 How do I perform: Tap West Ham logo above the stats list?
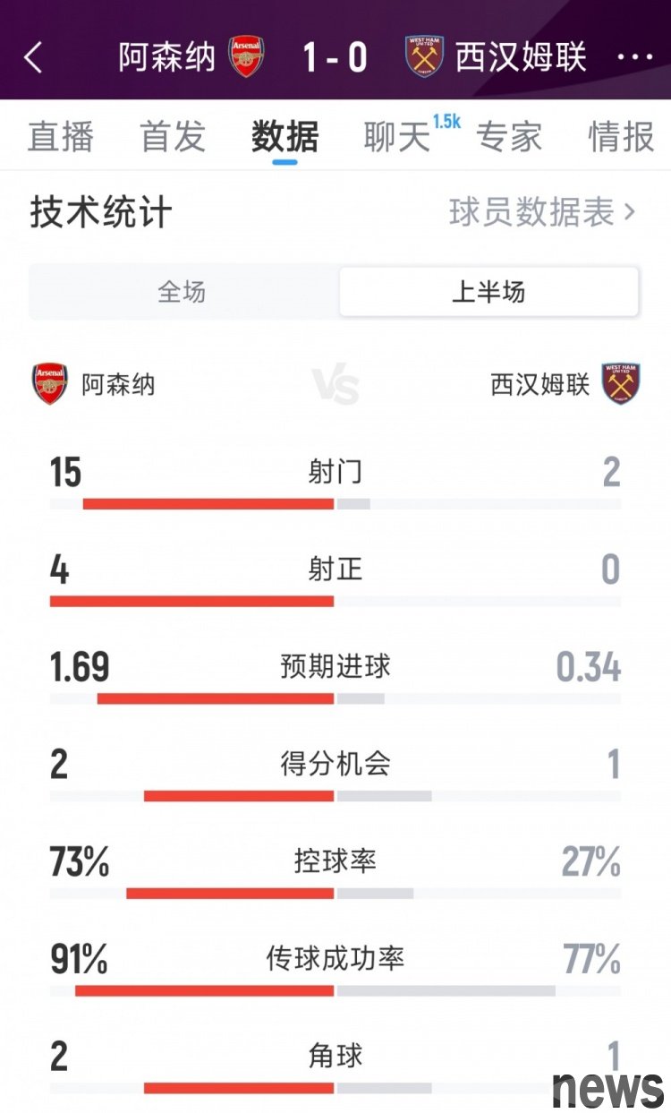coord(620,383)
